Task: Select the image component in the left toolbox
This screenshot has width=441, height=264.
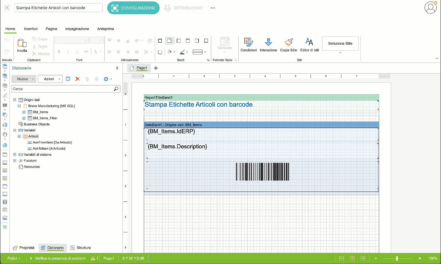Action: (x=5, y=218)
